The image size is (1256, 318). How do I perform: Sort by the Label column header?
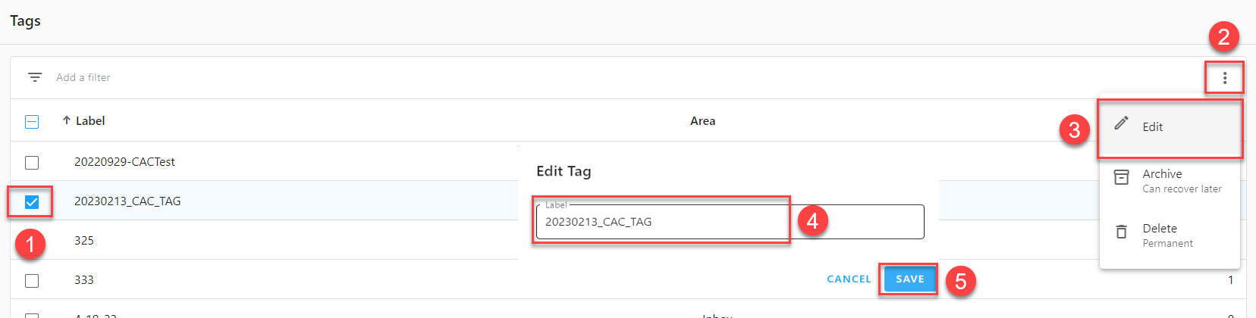click(90, 121)
